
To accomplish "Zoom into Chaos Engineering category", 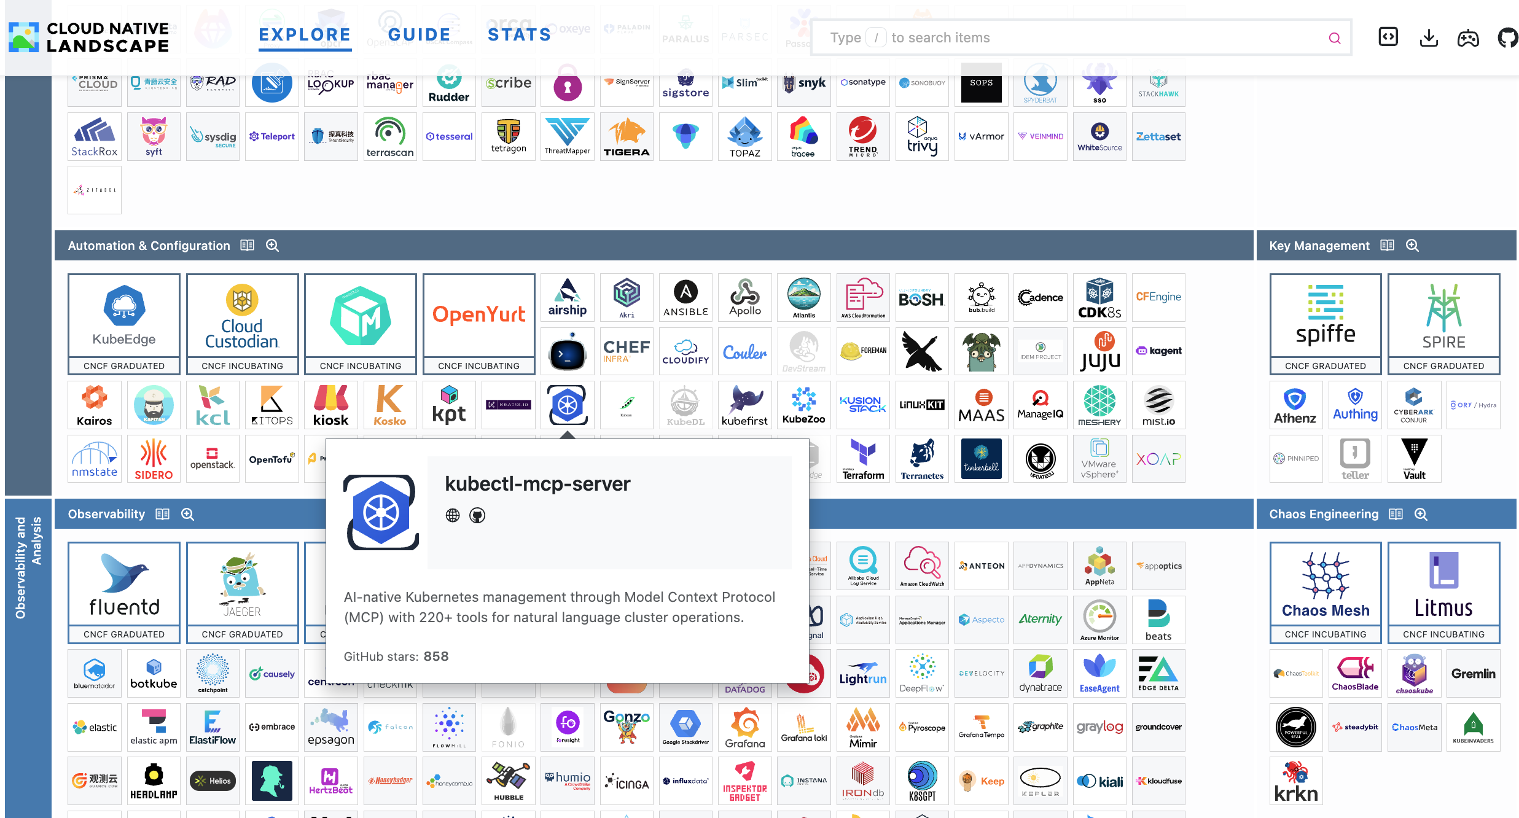I will coord(1421,514).
